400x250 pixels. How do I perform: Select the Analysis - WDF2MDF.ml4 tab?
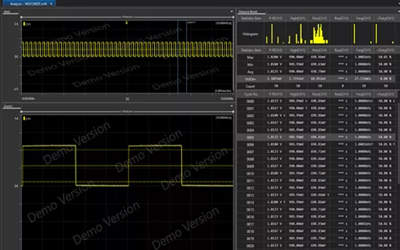(x=29, y=4)
